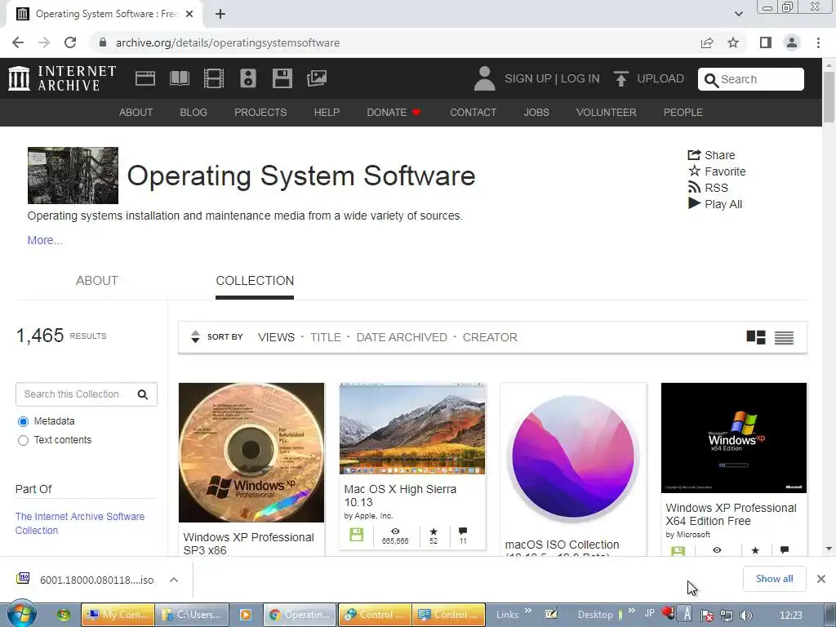Click the address bar URL
The height and width of the screenshot is (627, 836).
(x=228, y=42)
